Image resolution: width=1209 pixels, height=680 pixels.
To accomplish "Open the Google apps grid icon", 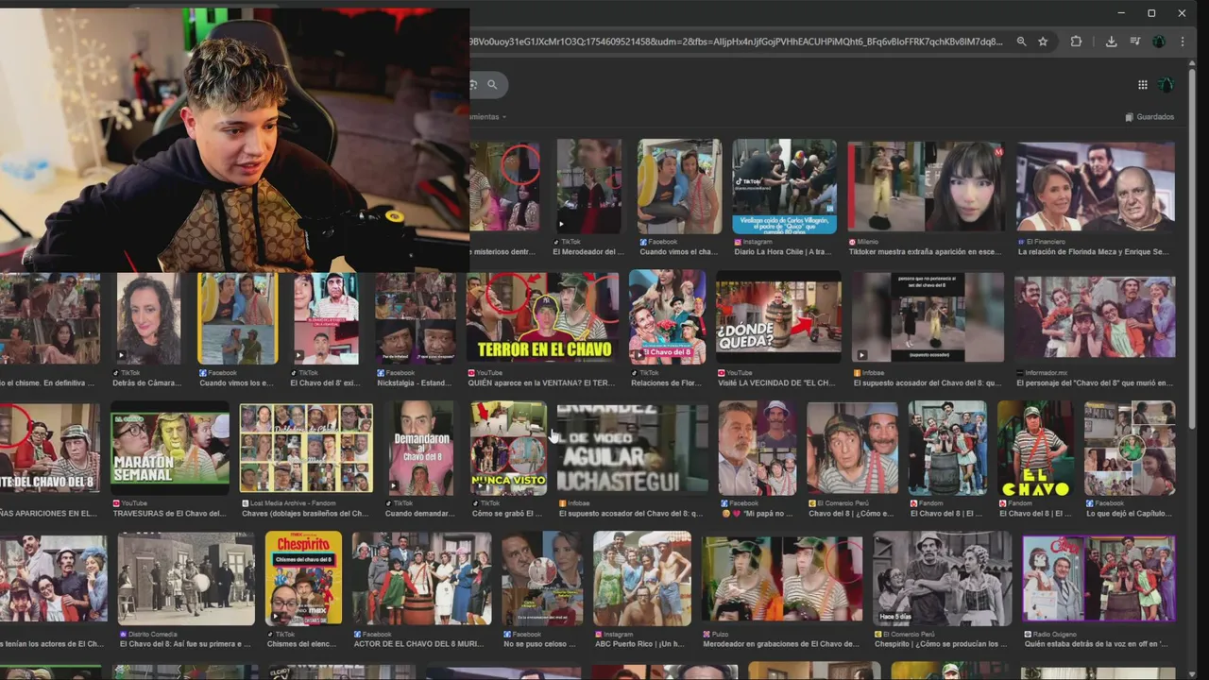I will (1142, 85).
